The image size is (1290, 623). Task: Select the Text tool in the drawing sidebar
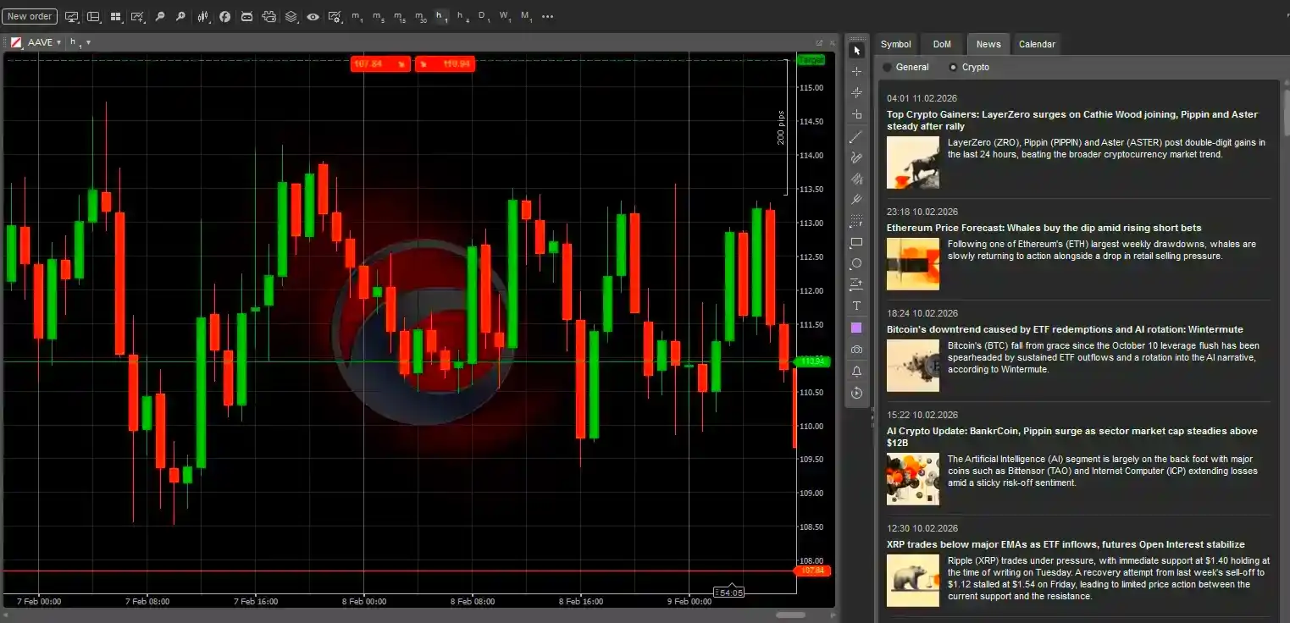(x=855, y=306)
